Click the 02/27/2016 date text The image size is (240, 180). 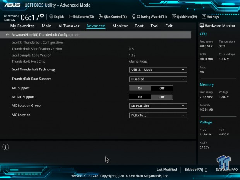(12, 16)
